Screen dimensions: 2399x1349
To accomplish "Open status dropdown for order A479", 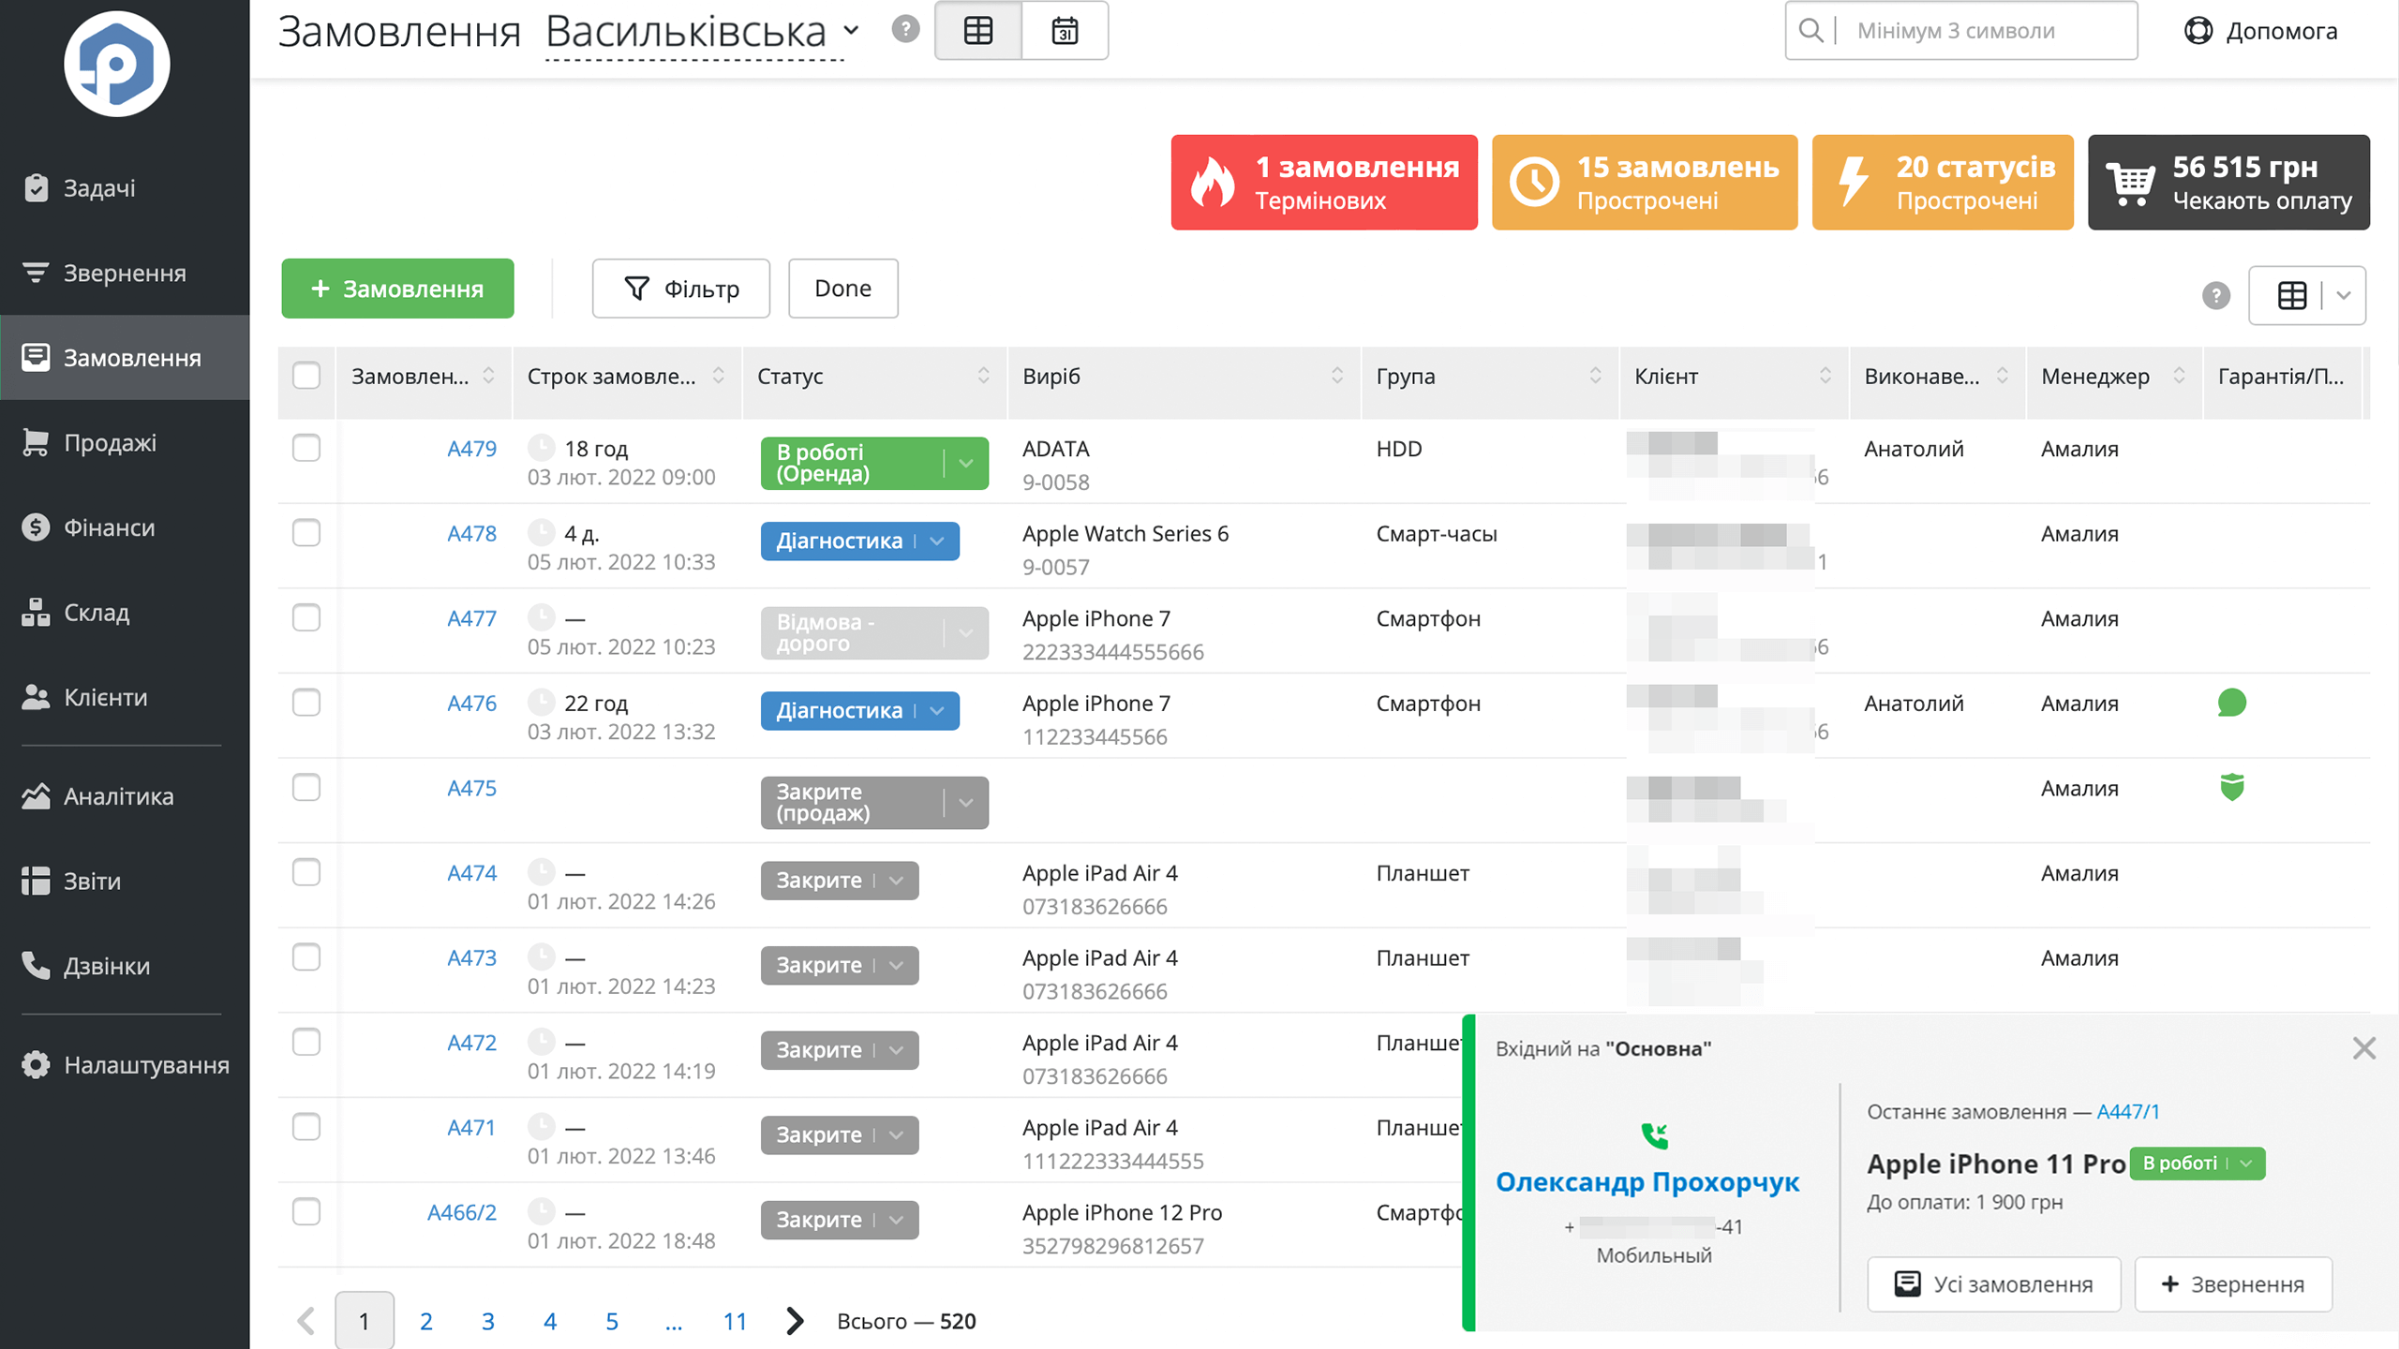I will (966, 463).
